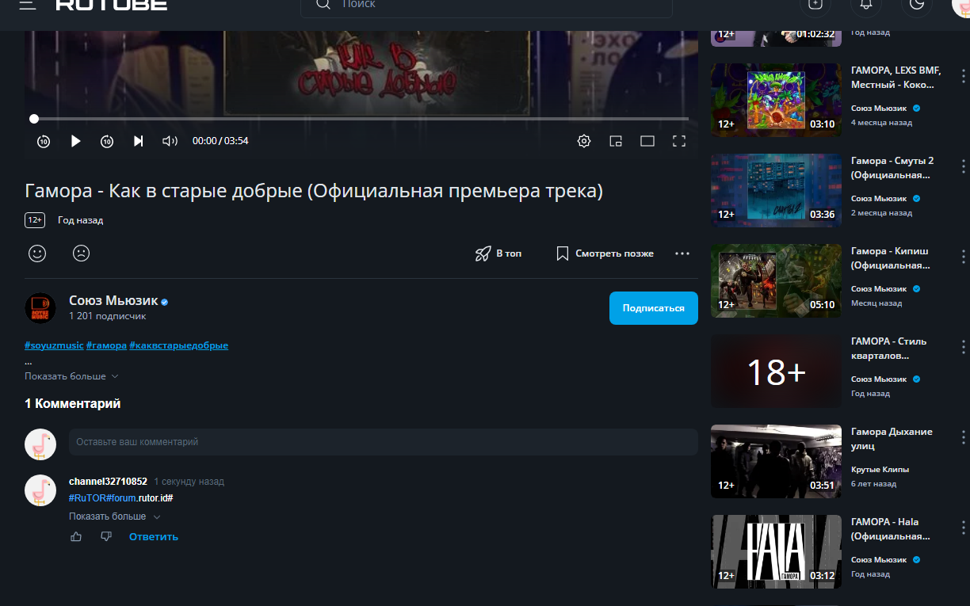Open the ГАМОРА - Стиль кварталов title

tap(888, 349)
